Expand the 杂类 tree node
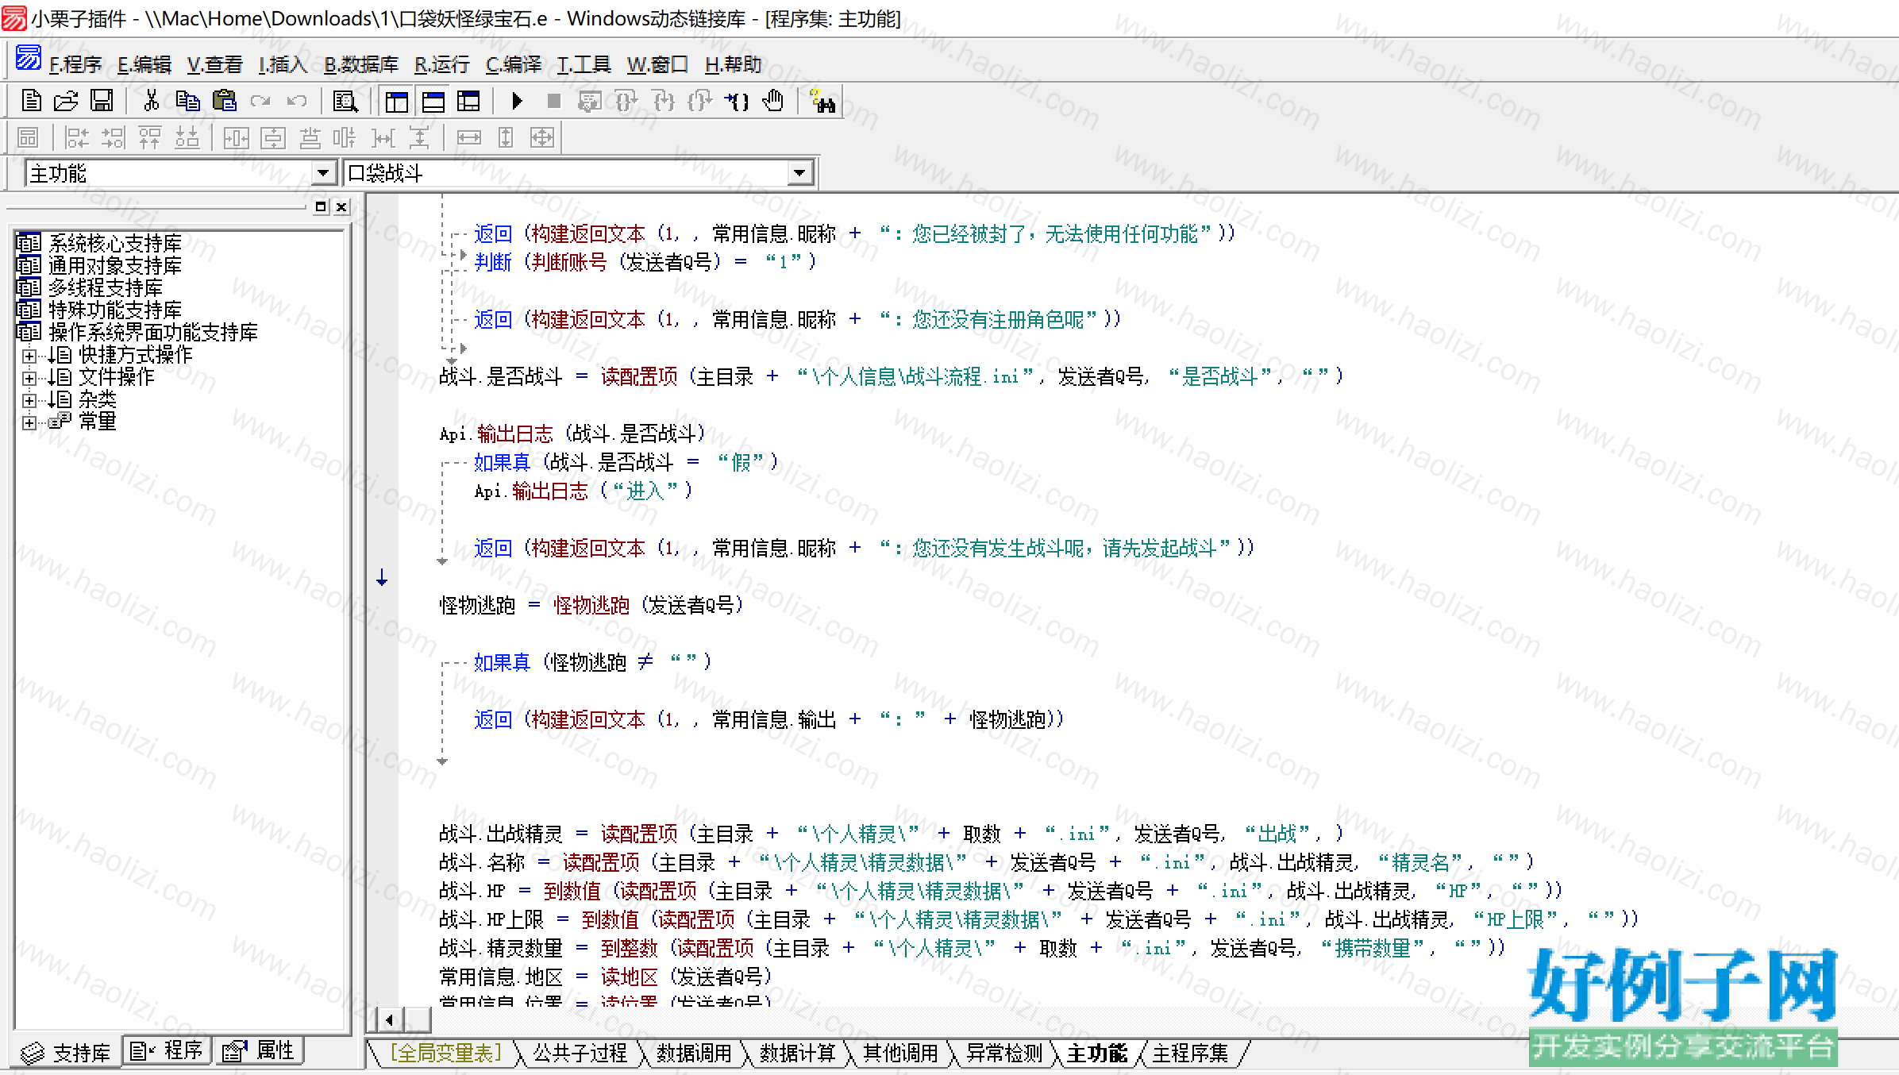This screenshot has width=1899, height=1075. coord(29,400)
